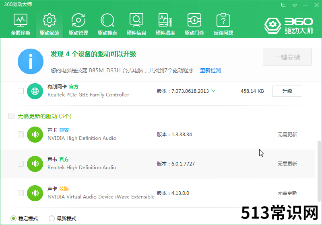The image size is (322, 225).
Task: Click the 官方 tag on 有线网卡
Action: coord(74,87)
